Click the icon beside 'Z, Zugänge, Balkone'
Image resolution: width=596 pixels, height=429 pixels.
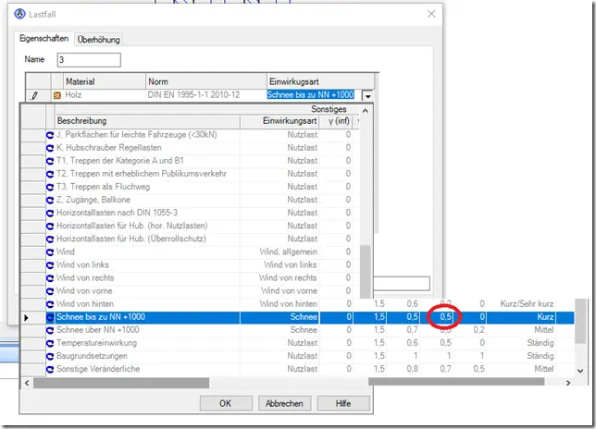50,200
